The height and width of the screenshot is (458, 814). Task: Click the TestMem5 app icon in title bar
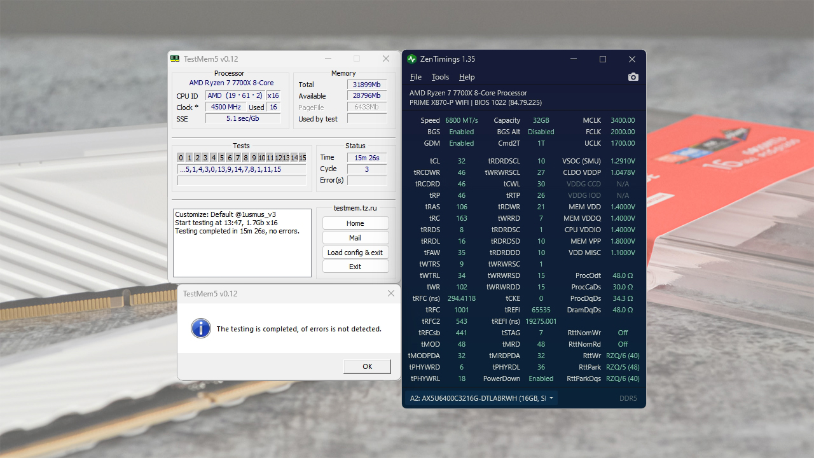click(175, 59)
